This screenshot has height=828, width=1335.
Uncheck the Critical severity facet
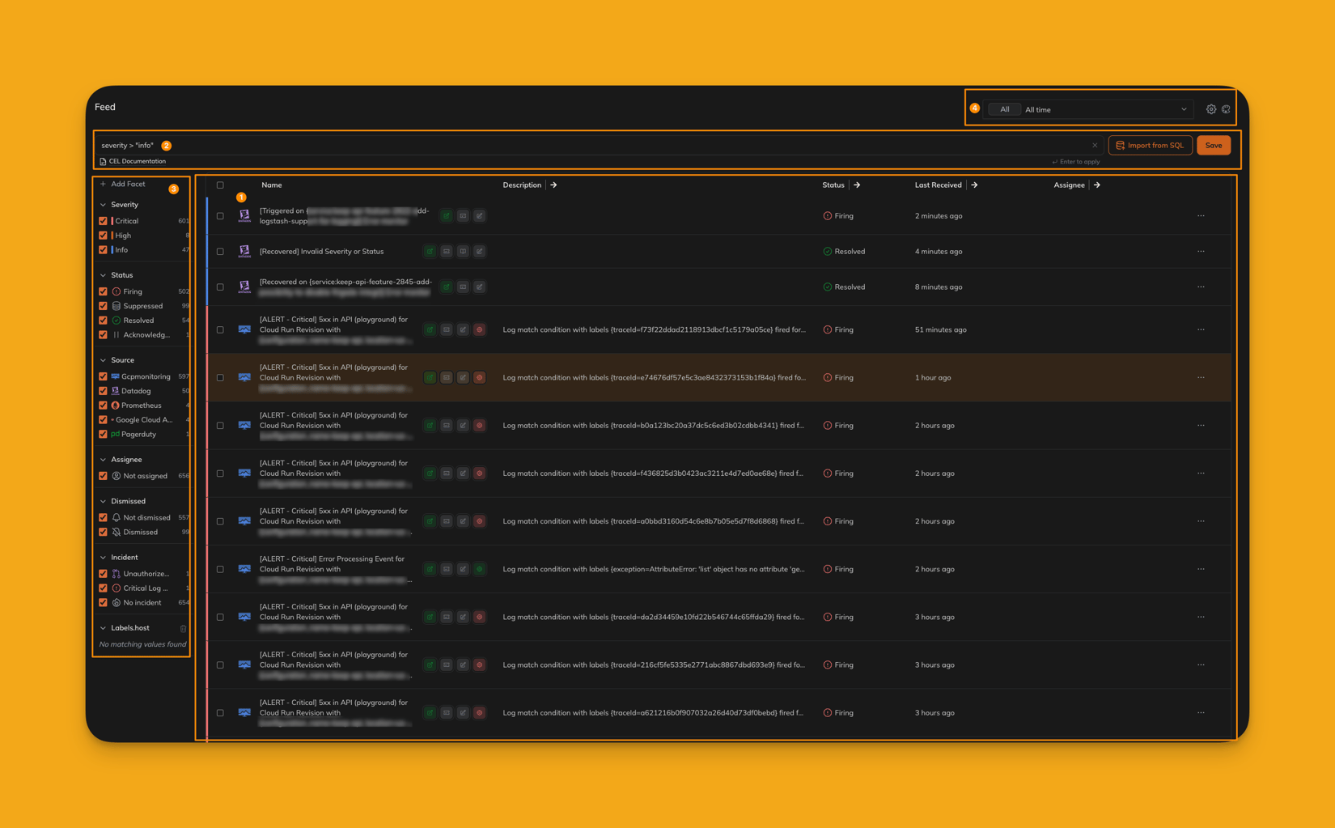coord(103,221)
